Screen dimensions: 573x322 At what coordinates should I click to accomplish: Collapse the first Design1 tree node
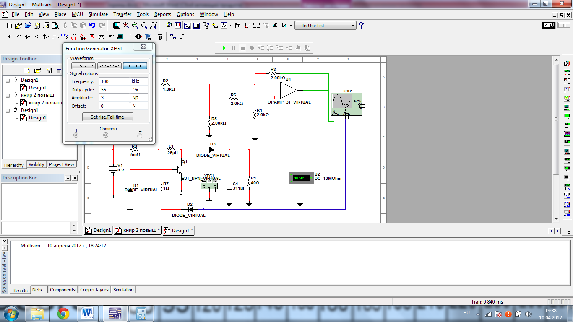[x=8, y=80]
